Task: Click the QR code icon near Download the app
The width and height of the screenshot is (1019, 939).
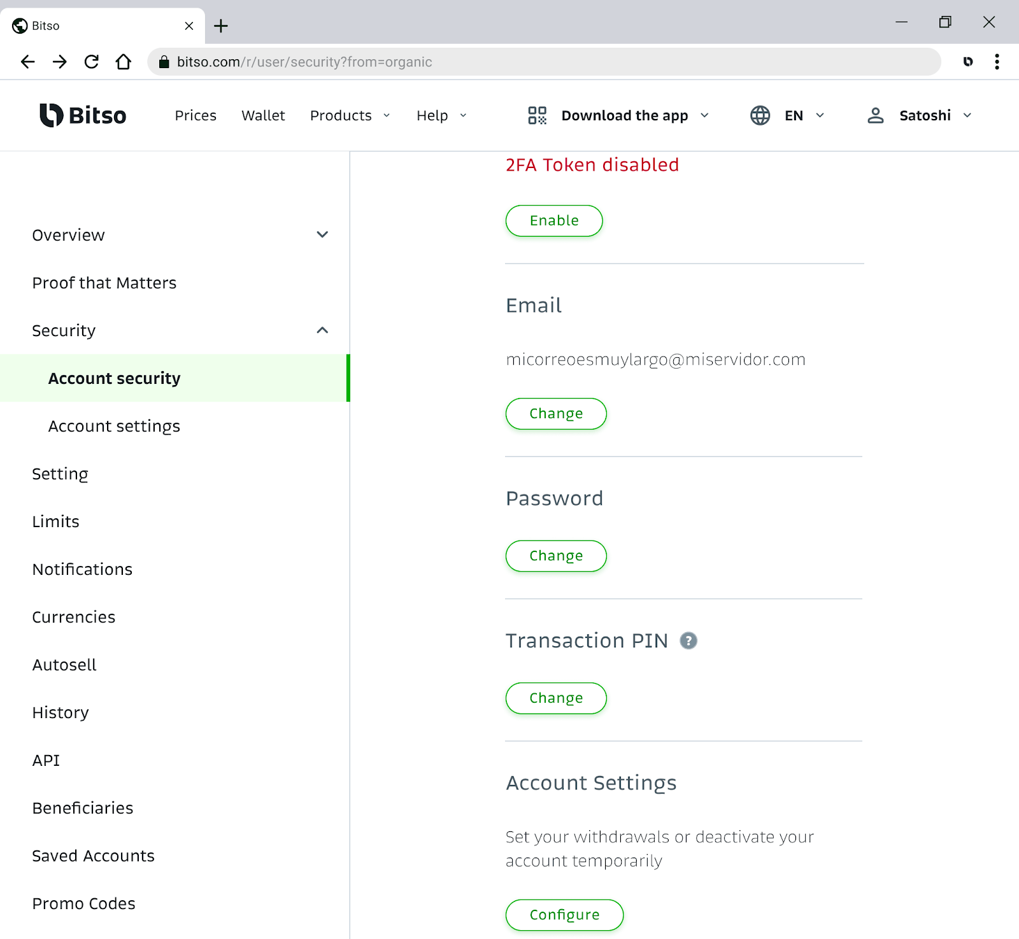Action: click(538, 115)
